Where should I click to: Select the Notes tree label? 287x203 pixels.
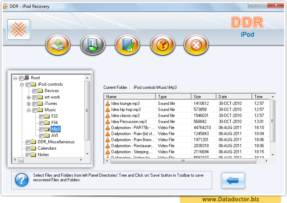coord(43,155)
